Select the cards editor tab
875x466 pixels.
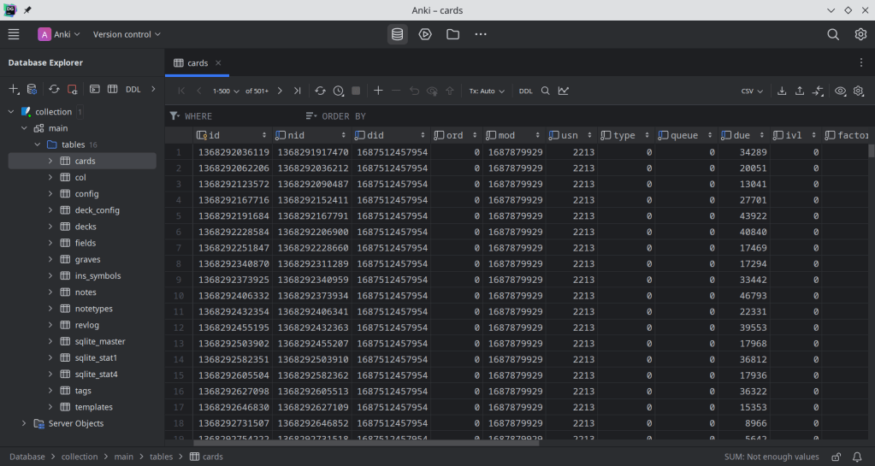point(197,63)
